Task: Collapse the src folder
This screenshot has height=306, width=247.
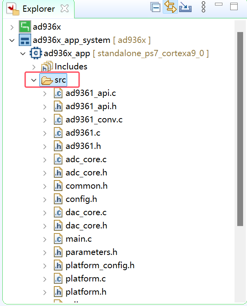Action: [x=34, y=80]
